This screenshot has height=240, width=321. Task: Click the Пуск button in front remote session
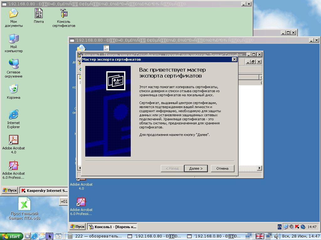point(77,227)
